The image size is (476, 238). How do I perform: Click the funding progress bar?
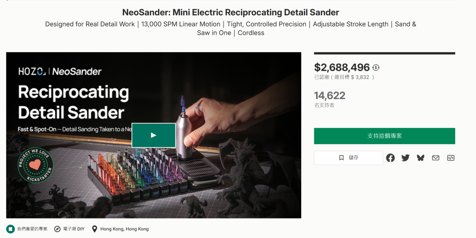tap(384, 53)
